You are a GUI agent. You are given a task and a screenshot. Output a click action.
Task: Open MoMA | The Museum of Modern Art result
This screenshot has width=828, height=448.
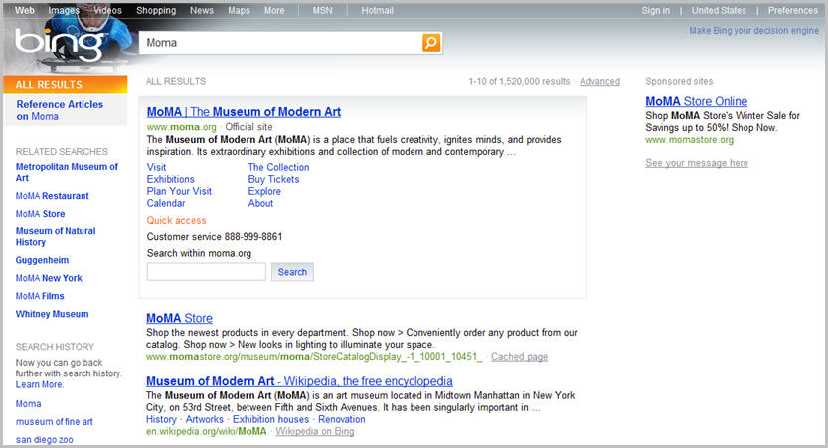coord(244,112)
